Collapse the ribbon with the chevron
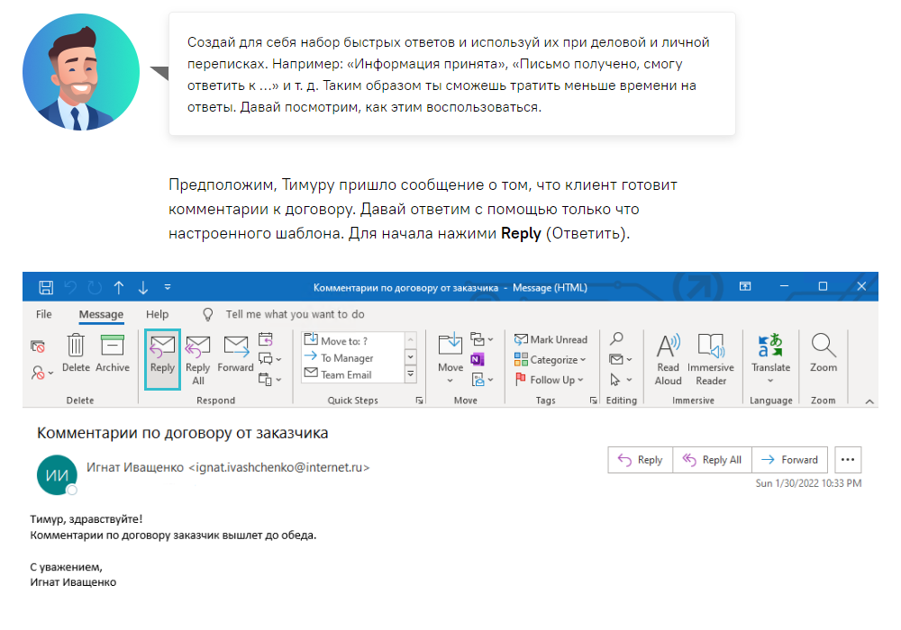Screen dimensions: 901x630 tap(869, 401)
